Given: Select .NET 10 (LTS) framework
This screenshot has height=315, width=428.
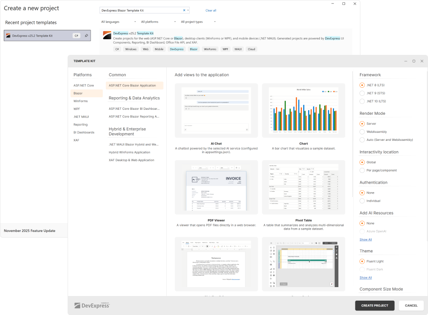Looking at the screenshot, I should 362,101.
